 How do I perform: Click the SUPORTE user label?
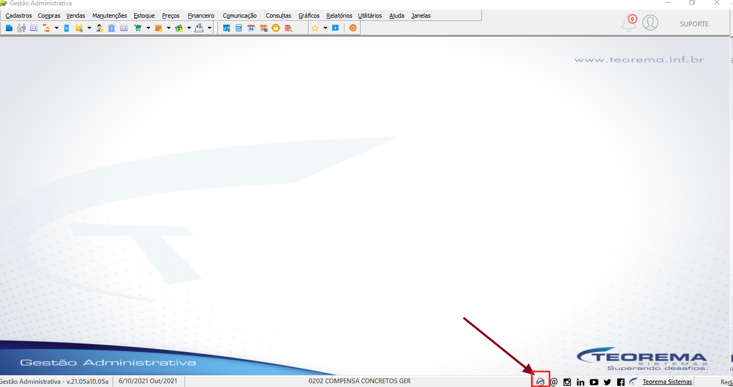click(694, 24)
